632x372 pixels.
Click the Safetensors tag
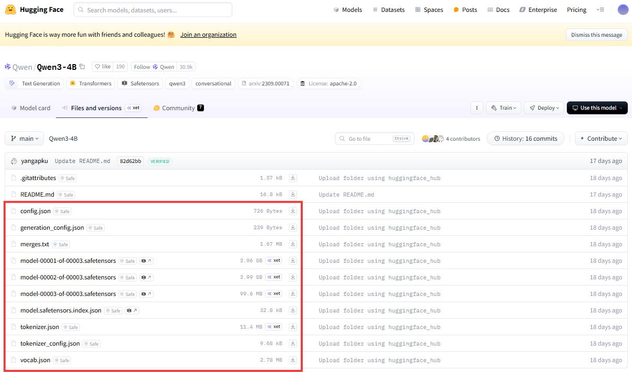coord(140,83)
